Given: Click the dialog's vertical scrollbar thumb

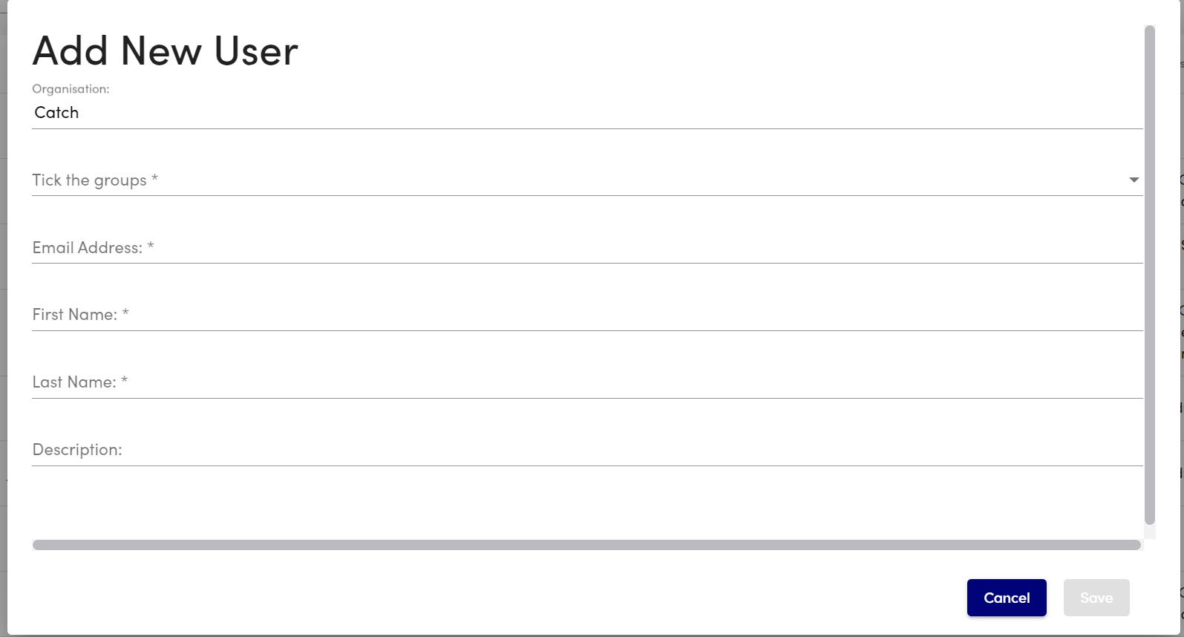Looking at the screenshot, I should [1150, 275].
